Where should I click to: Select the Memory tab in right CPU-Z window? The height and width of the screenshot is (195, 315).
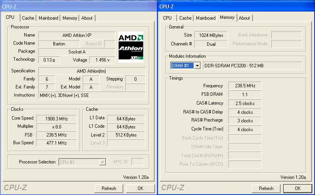pyautogui.click(x=227, y=17)
